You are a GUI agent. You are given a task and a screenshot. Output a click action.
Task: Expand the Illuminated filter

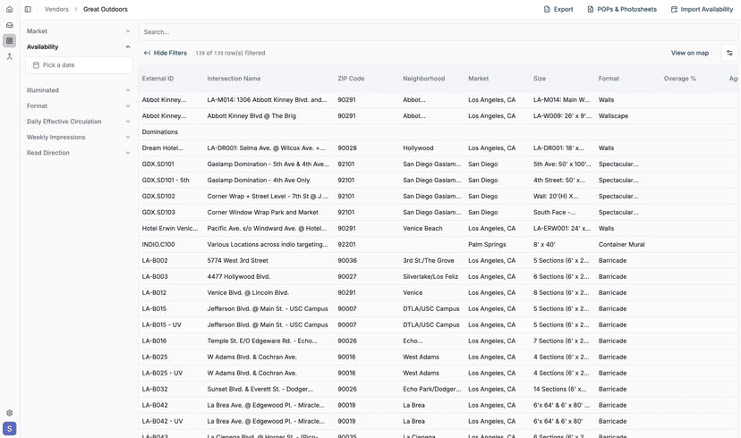(x=79, y=90)
